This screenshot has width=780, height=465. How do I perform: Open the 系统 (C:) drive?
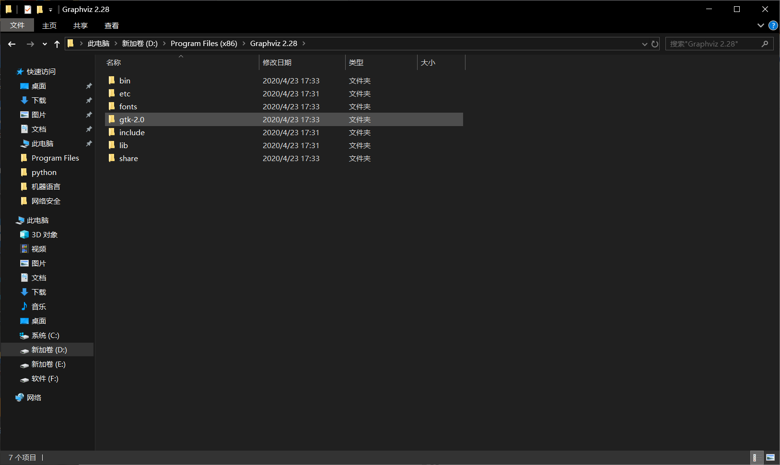click(45, 336)
